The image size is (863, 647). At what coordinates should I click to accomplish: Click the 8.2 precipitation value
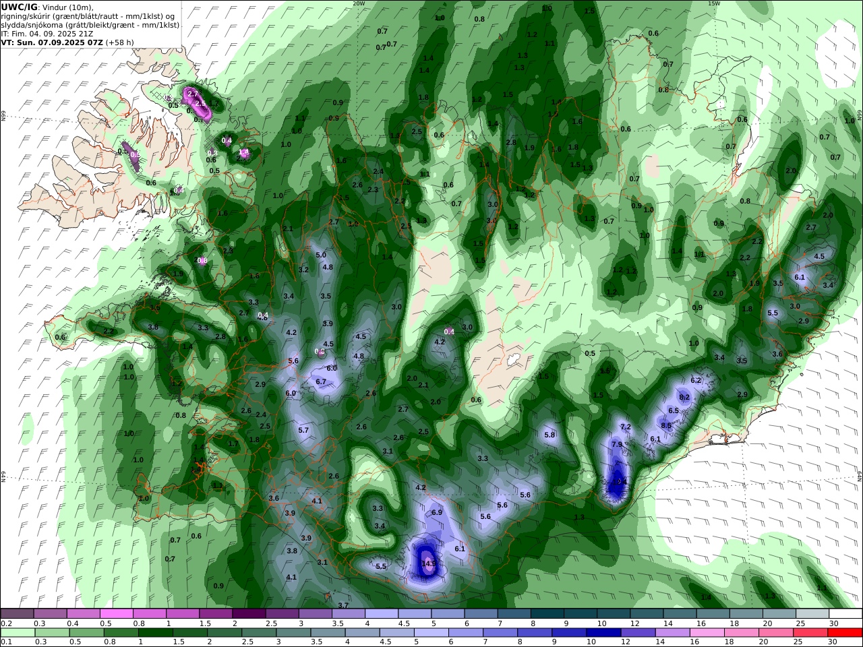click(684, 398)
